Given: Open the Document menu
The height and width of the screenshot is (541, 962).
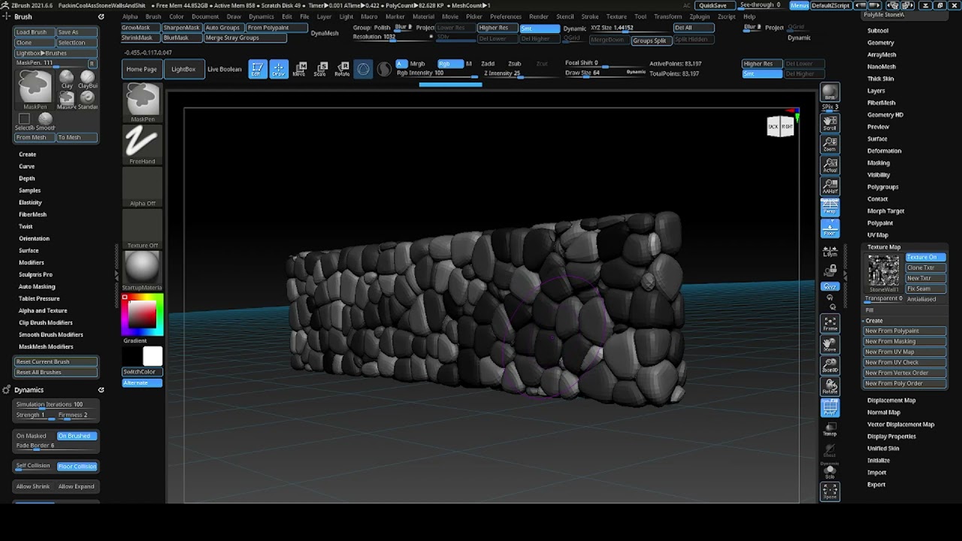Looking at the screenshot, I should [x=205, y=17].
